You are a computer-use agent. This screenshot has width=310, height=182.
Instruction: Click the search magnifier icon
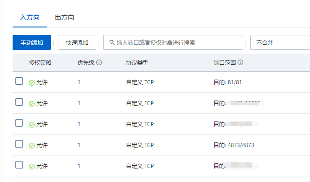tap(112, 42)
